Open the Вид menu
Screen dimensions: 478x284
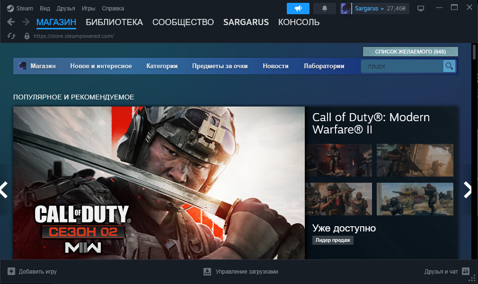45,9
